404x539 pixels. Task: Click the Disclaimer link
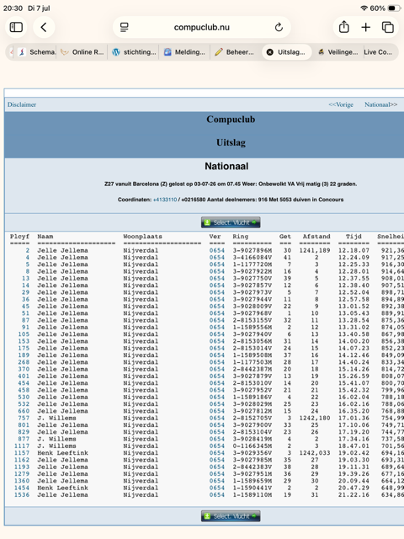tap(22, 104)
